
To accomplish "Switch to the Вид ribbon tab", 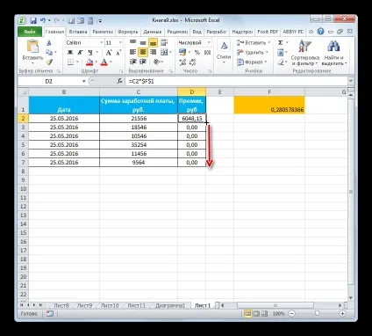I will 197,32.
